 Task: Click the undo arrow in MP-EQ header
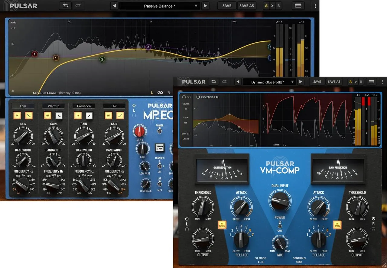point(66,6)
